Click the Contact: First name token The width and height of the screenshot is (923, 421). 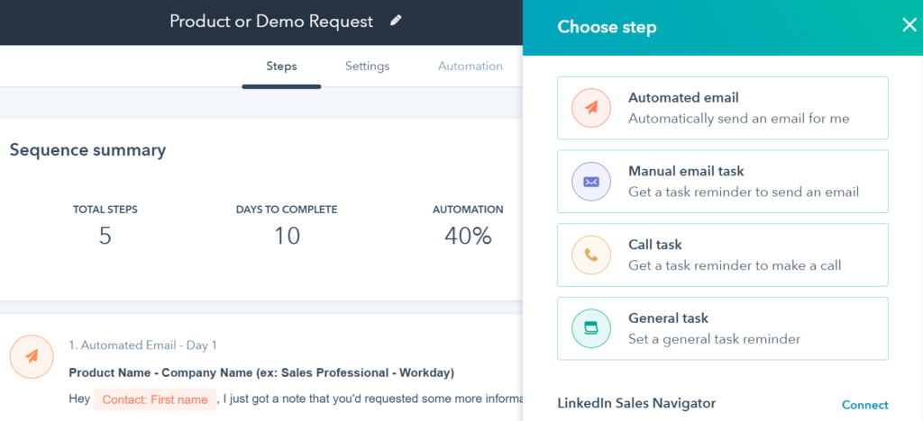(155, 399)
